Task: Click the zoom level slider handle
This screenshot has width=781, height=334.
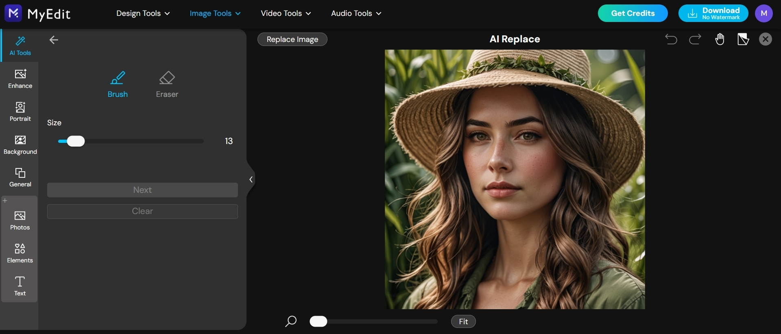Action: [318, 321]
